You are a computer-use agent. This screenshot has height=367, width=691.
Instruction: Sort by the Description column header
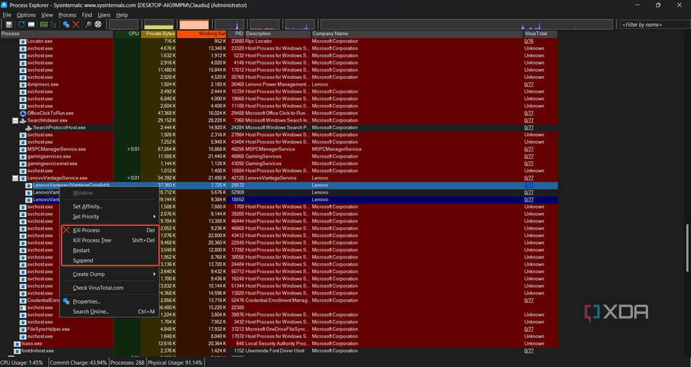[x=278, y=33]
